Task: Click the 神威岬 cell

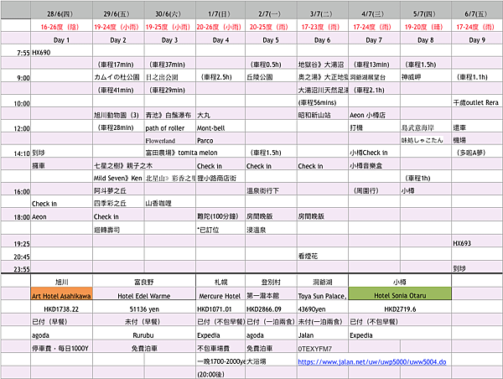Action: tap(426, 77)
